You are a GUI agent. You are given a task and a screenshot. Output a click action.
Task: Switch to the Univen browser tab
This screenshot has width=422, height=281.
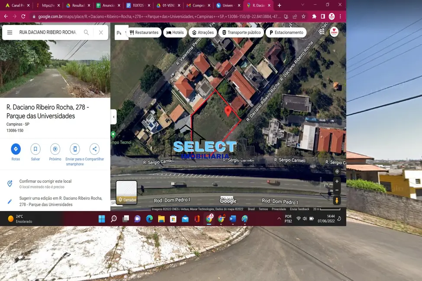click(x=228, y=5)
